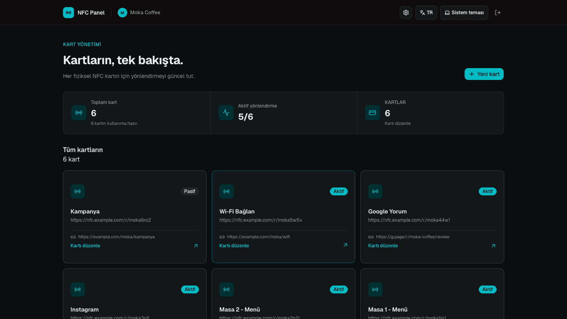Click the URL https://nfc.example.com/r/moka5w5v
Screen dimensions: 567x319
tap(261, 220)
